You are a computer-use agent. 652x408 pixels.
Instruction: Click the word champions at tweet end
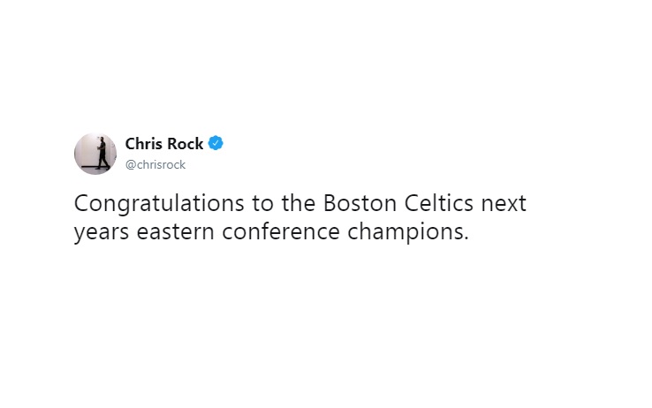coord(405,232)
